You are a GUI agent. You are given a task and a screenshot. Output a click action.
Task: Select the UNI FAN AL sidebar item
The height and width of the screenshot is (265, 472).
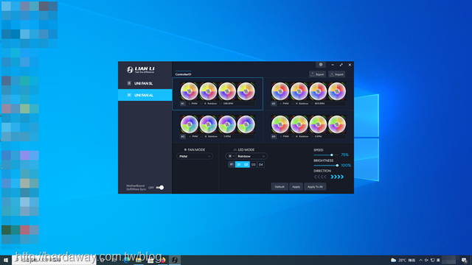(x=145, y=95)
